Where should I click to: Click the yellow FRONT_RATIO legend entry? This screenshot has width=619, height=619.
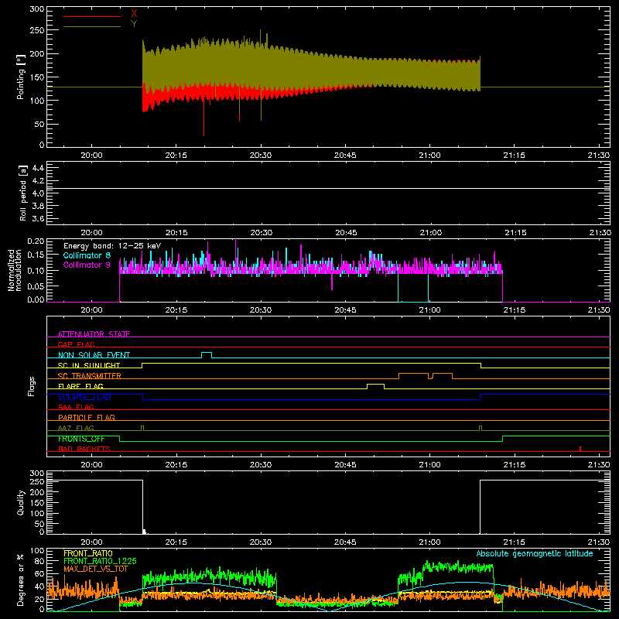tap(88, 553)
